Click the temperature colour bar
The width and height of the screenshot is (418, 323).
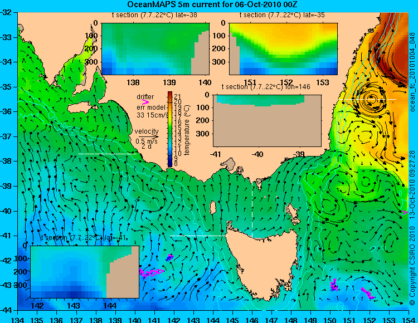pos(170,129)
